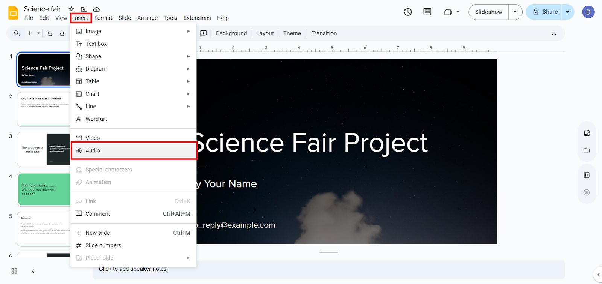This screenshot has width=602, height=284.
Task: Open version history clock icon
Action: tap(408, 12)
